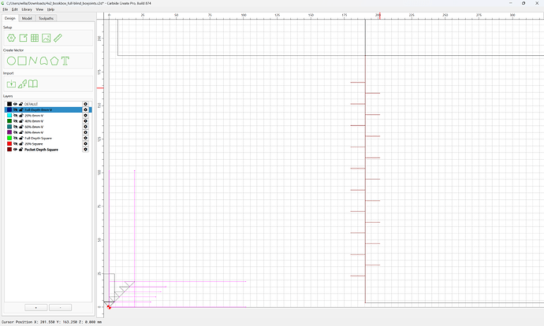Choose the Polyline drawing tool
Image resolution: width=544 pixels, height=326 pixels.
(x=33, y=61)
